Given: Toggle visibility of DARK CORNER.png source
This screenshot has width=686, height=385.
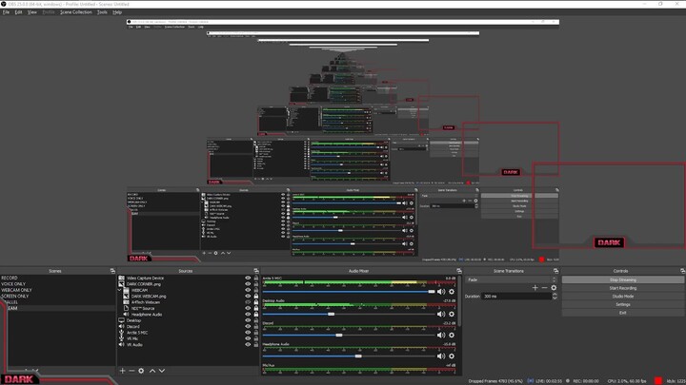Looking at the screenshot, I should (248, 283).
